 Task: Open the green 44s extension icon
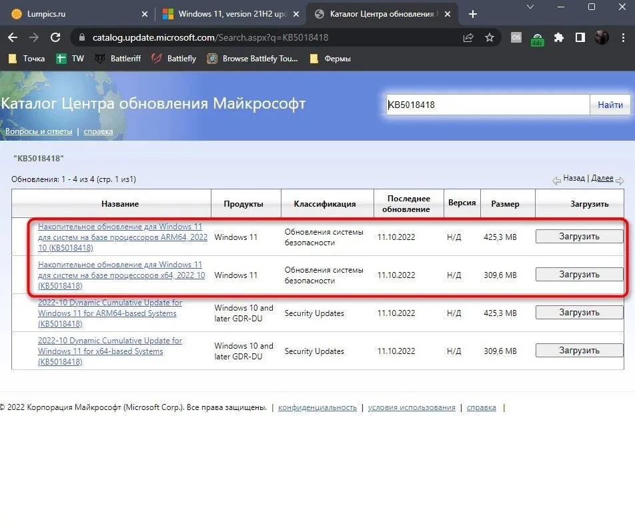pyautogui.click(x=538, y=39)
